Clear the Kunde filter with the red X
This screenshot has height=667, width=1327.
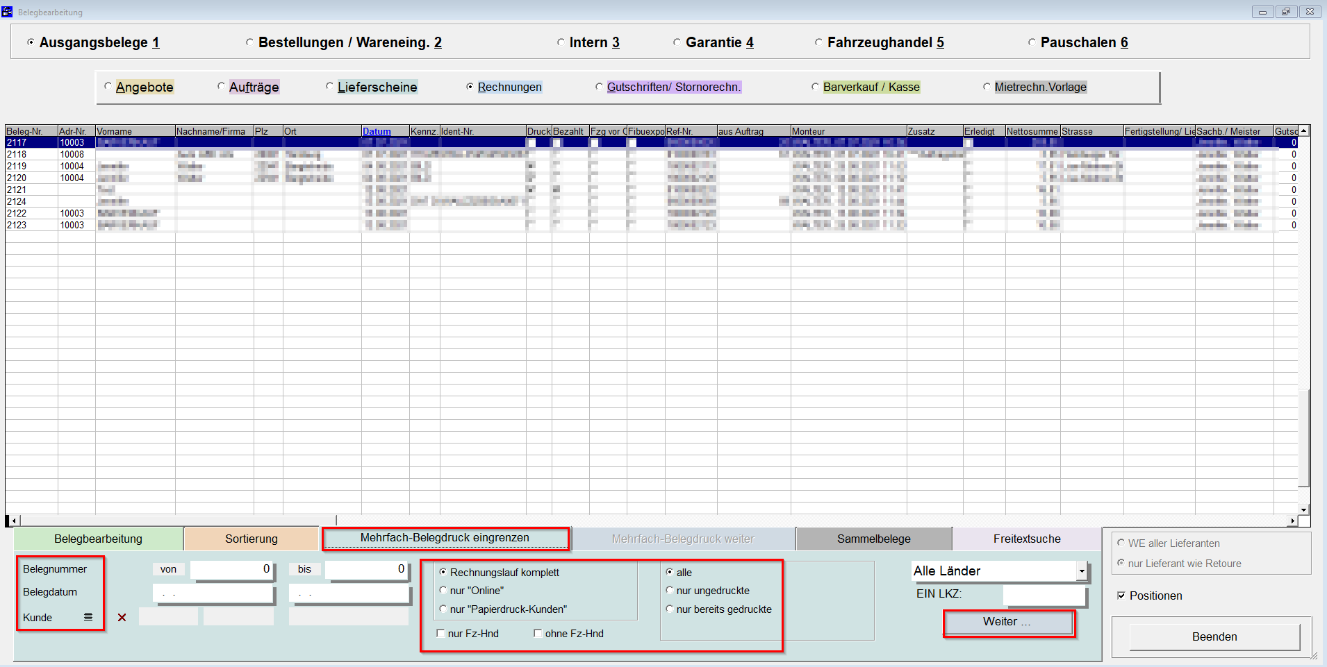122,617
